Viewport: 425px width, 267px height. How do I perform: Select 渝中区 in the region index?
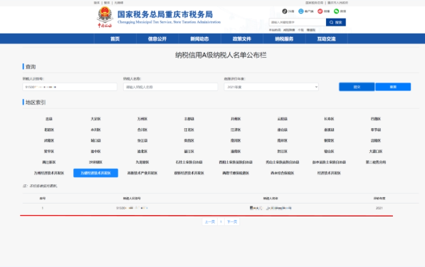(95, 152)
